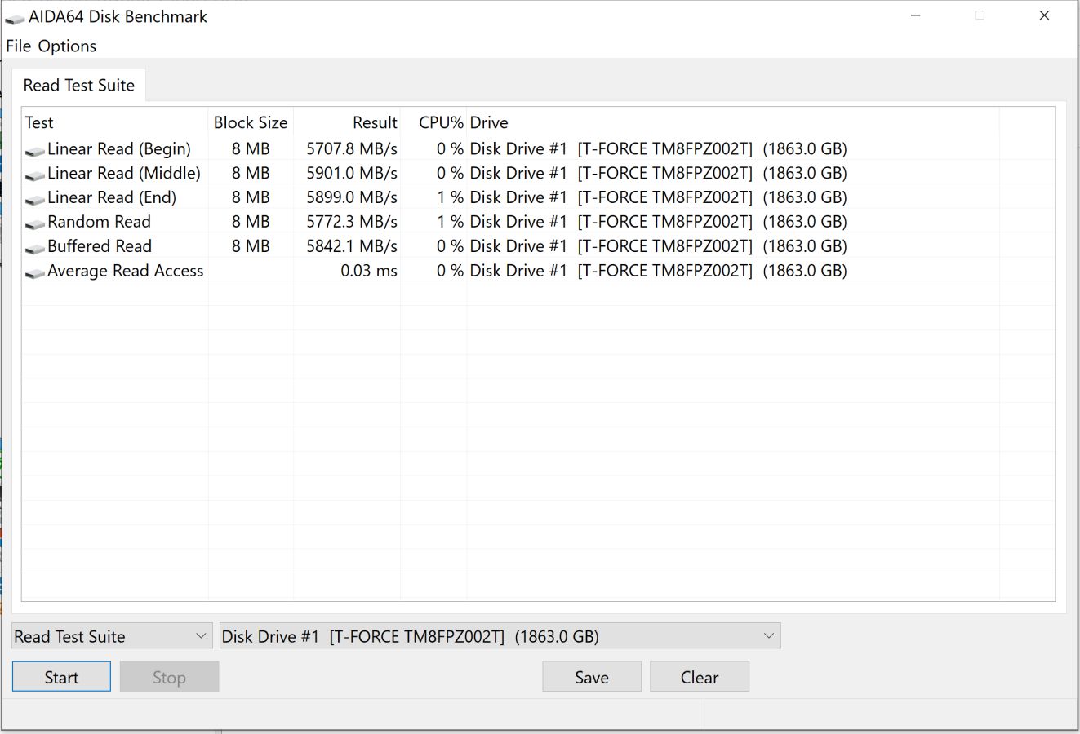Click the AIDA64 title bar disk icon

[x=14, y=18]
